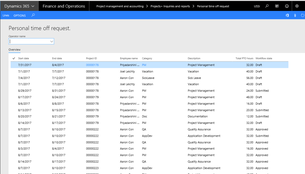The image size is (305, 174).
Task: Open Project ID 00000178 link in first row
Action: (92, 65)
